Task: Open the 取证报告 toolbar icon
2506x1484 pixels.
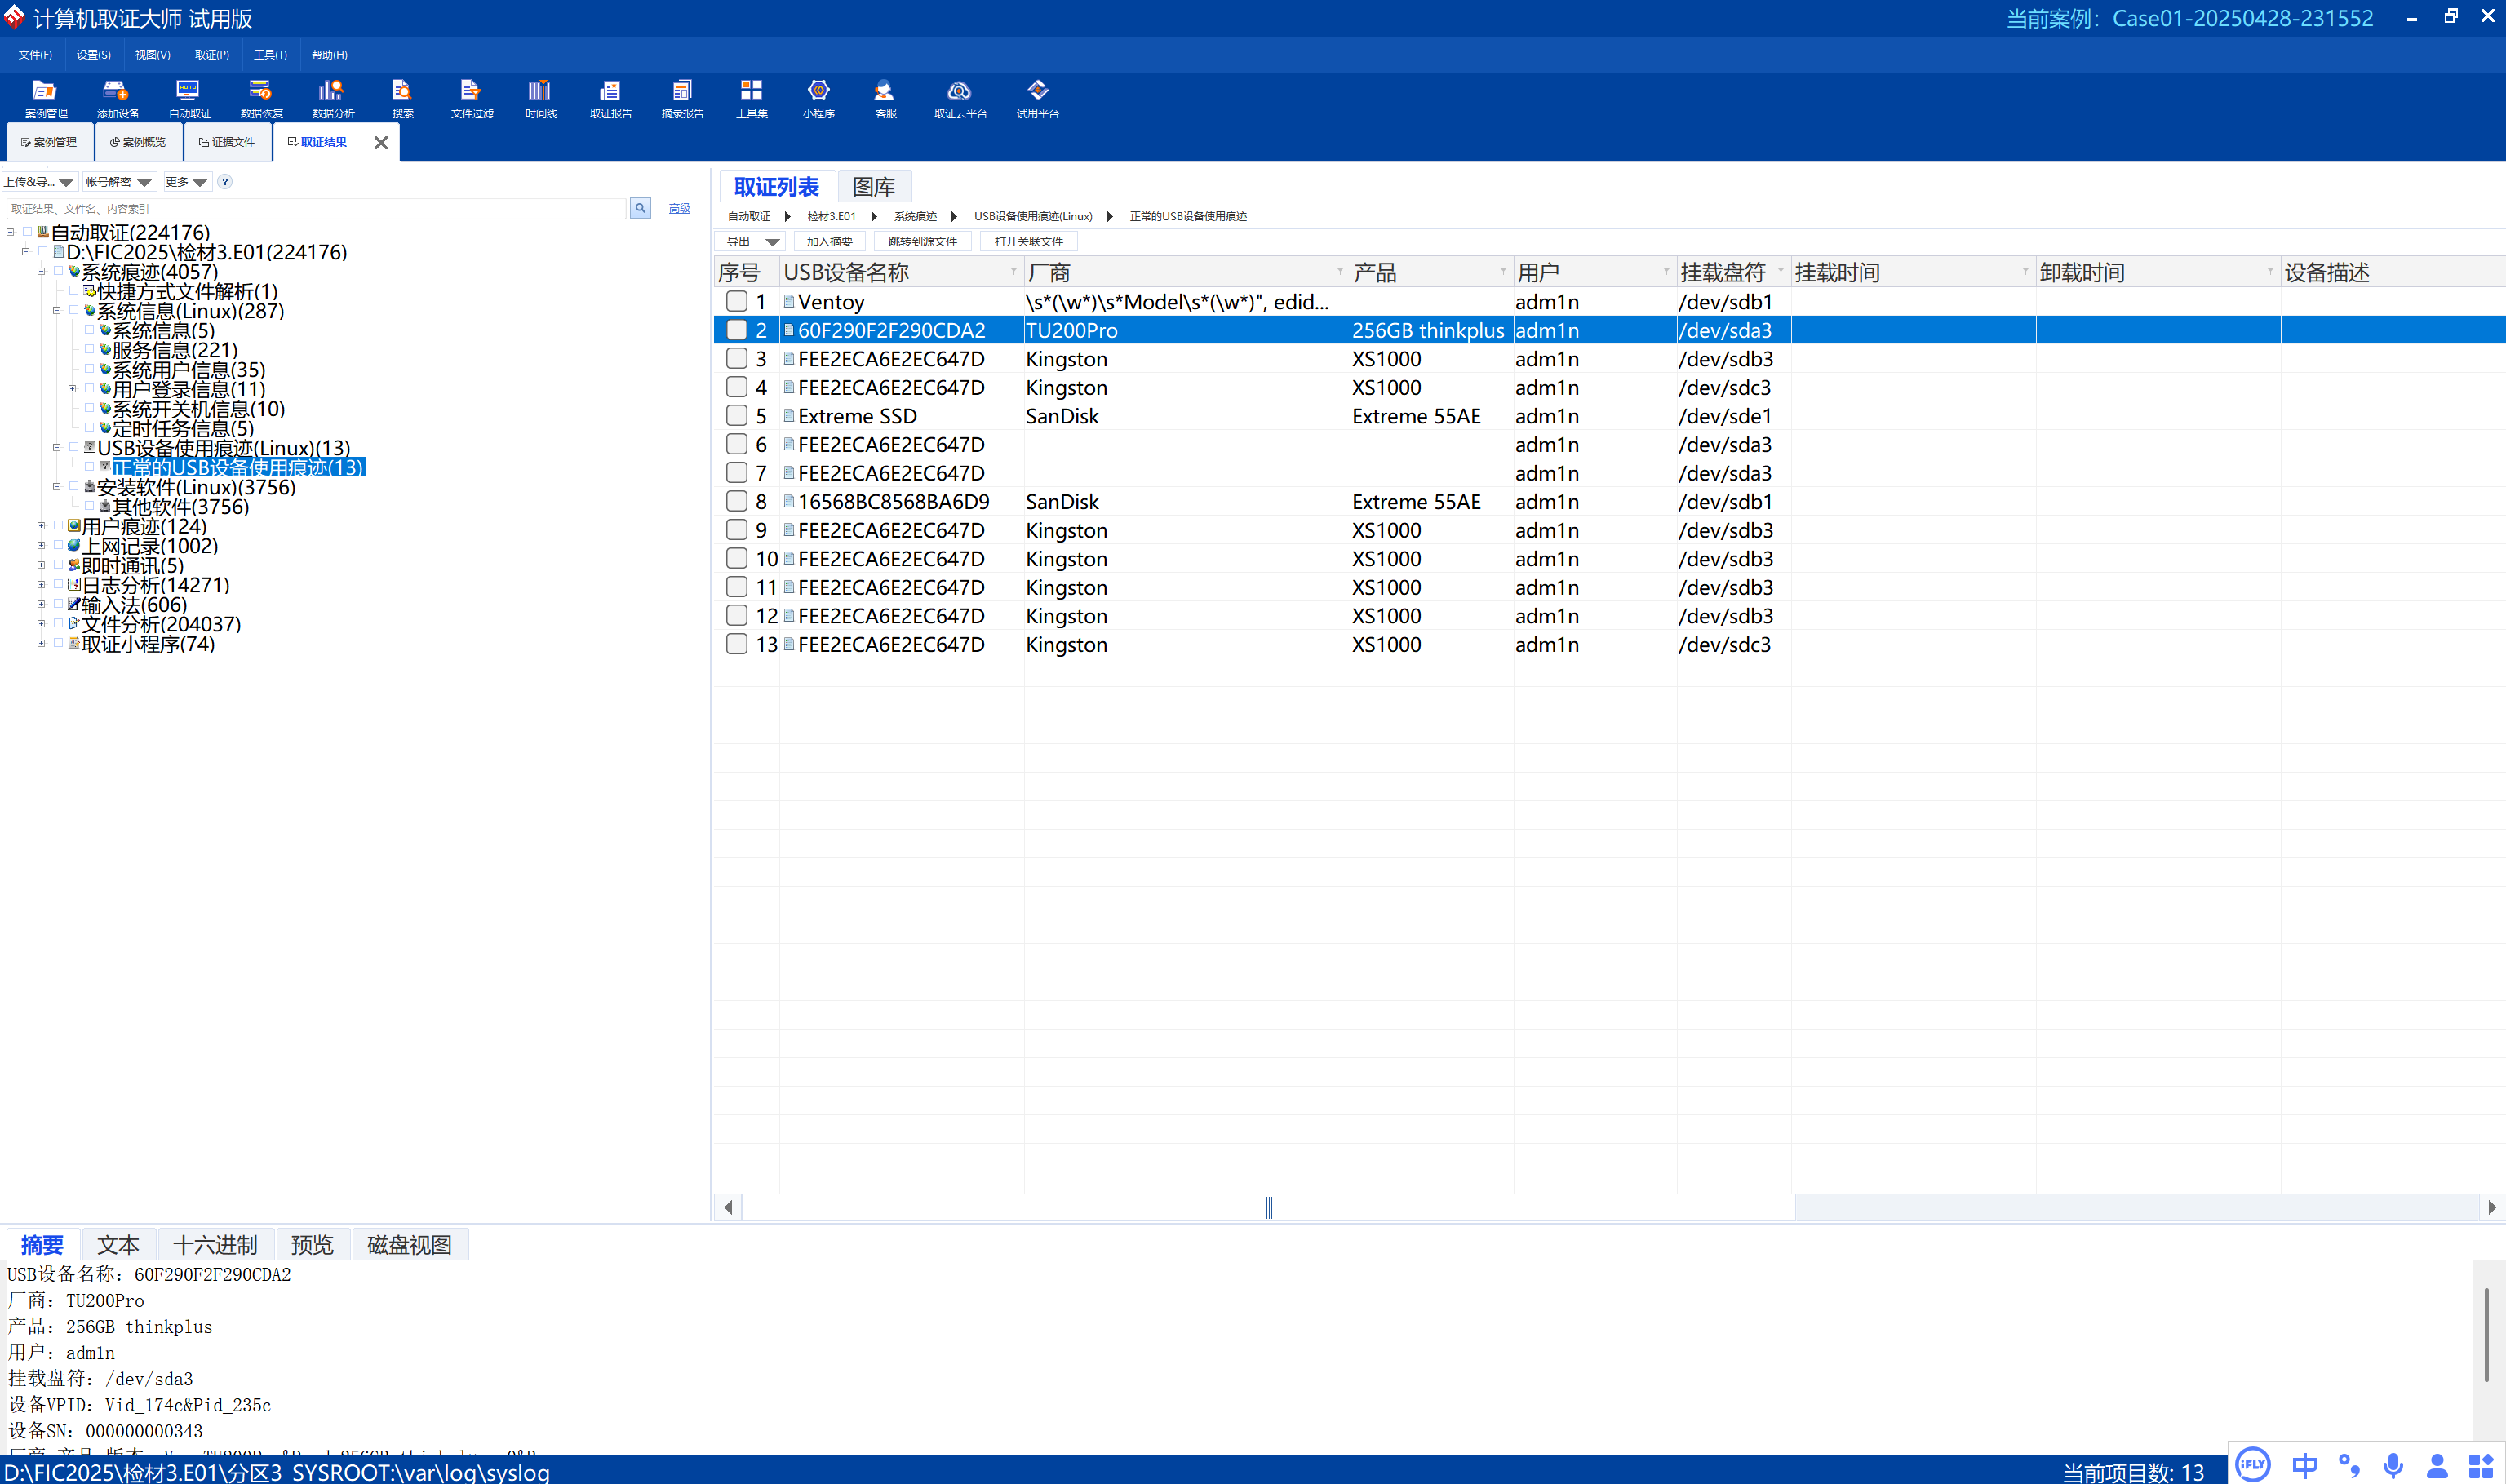Action: [610, 99]
